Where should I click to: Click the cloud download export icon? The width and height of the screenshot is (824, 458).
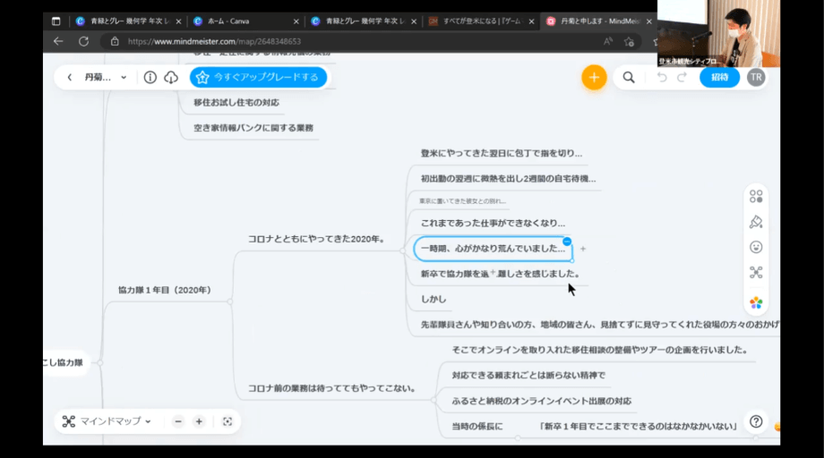coord(171,78)
